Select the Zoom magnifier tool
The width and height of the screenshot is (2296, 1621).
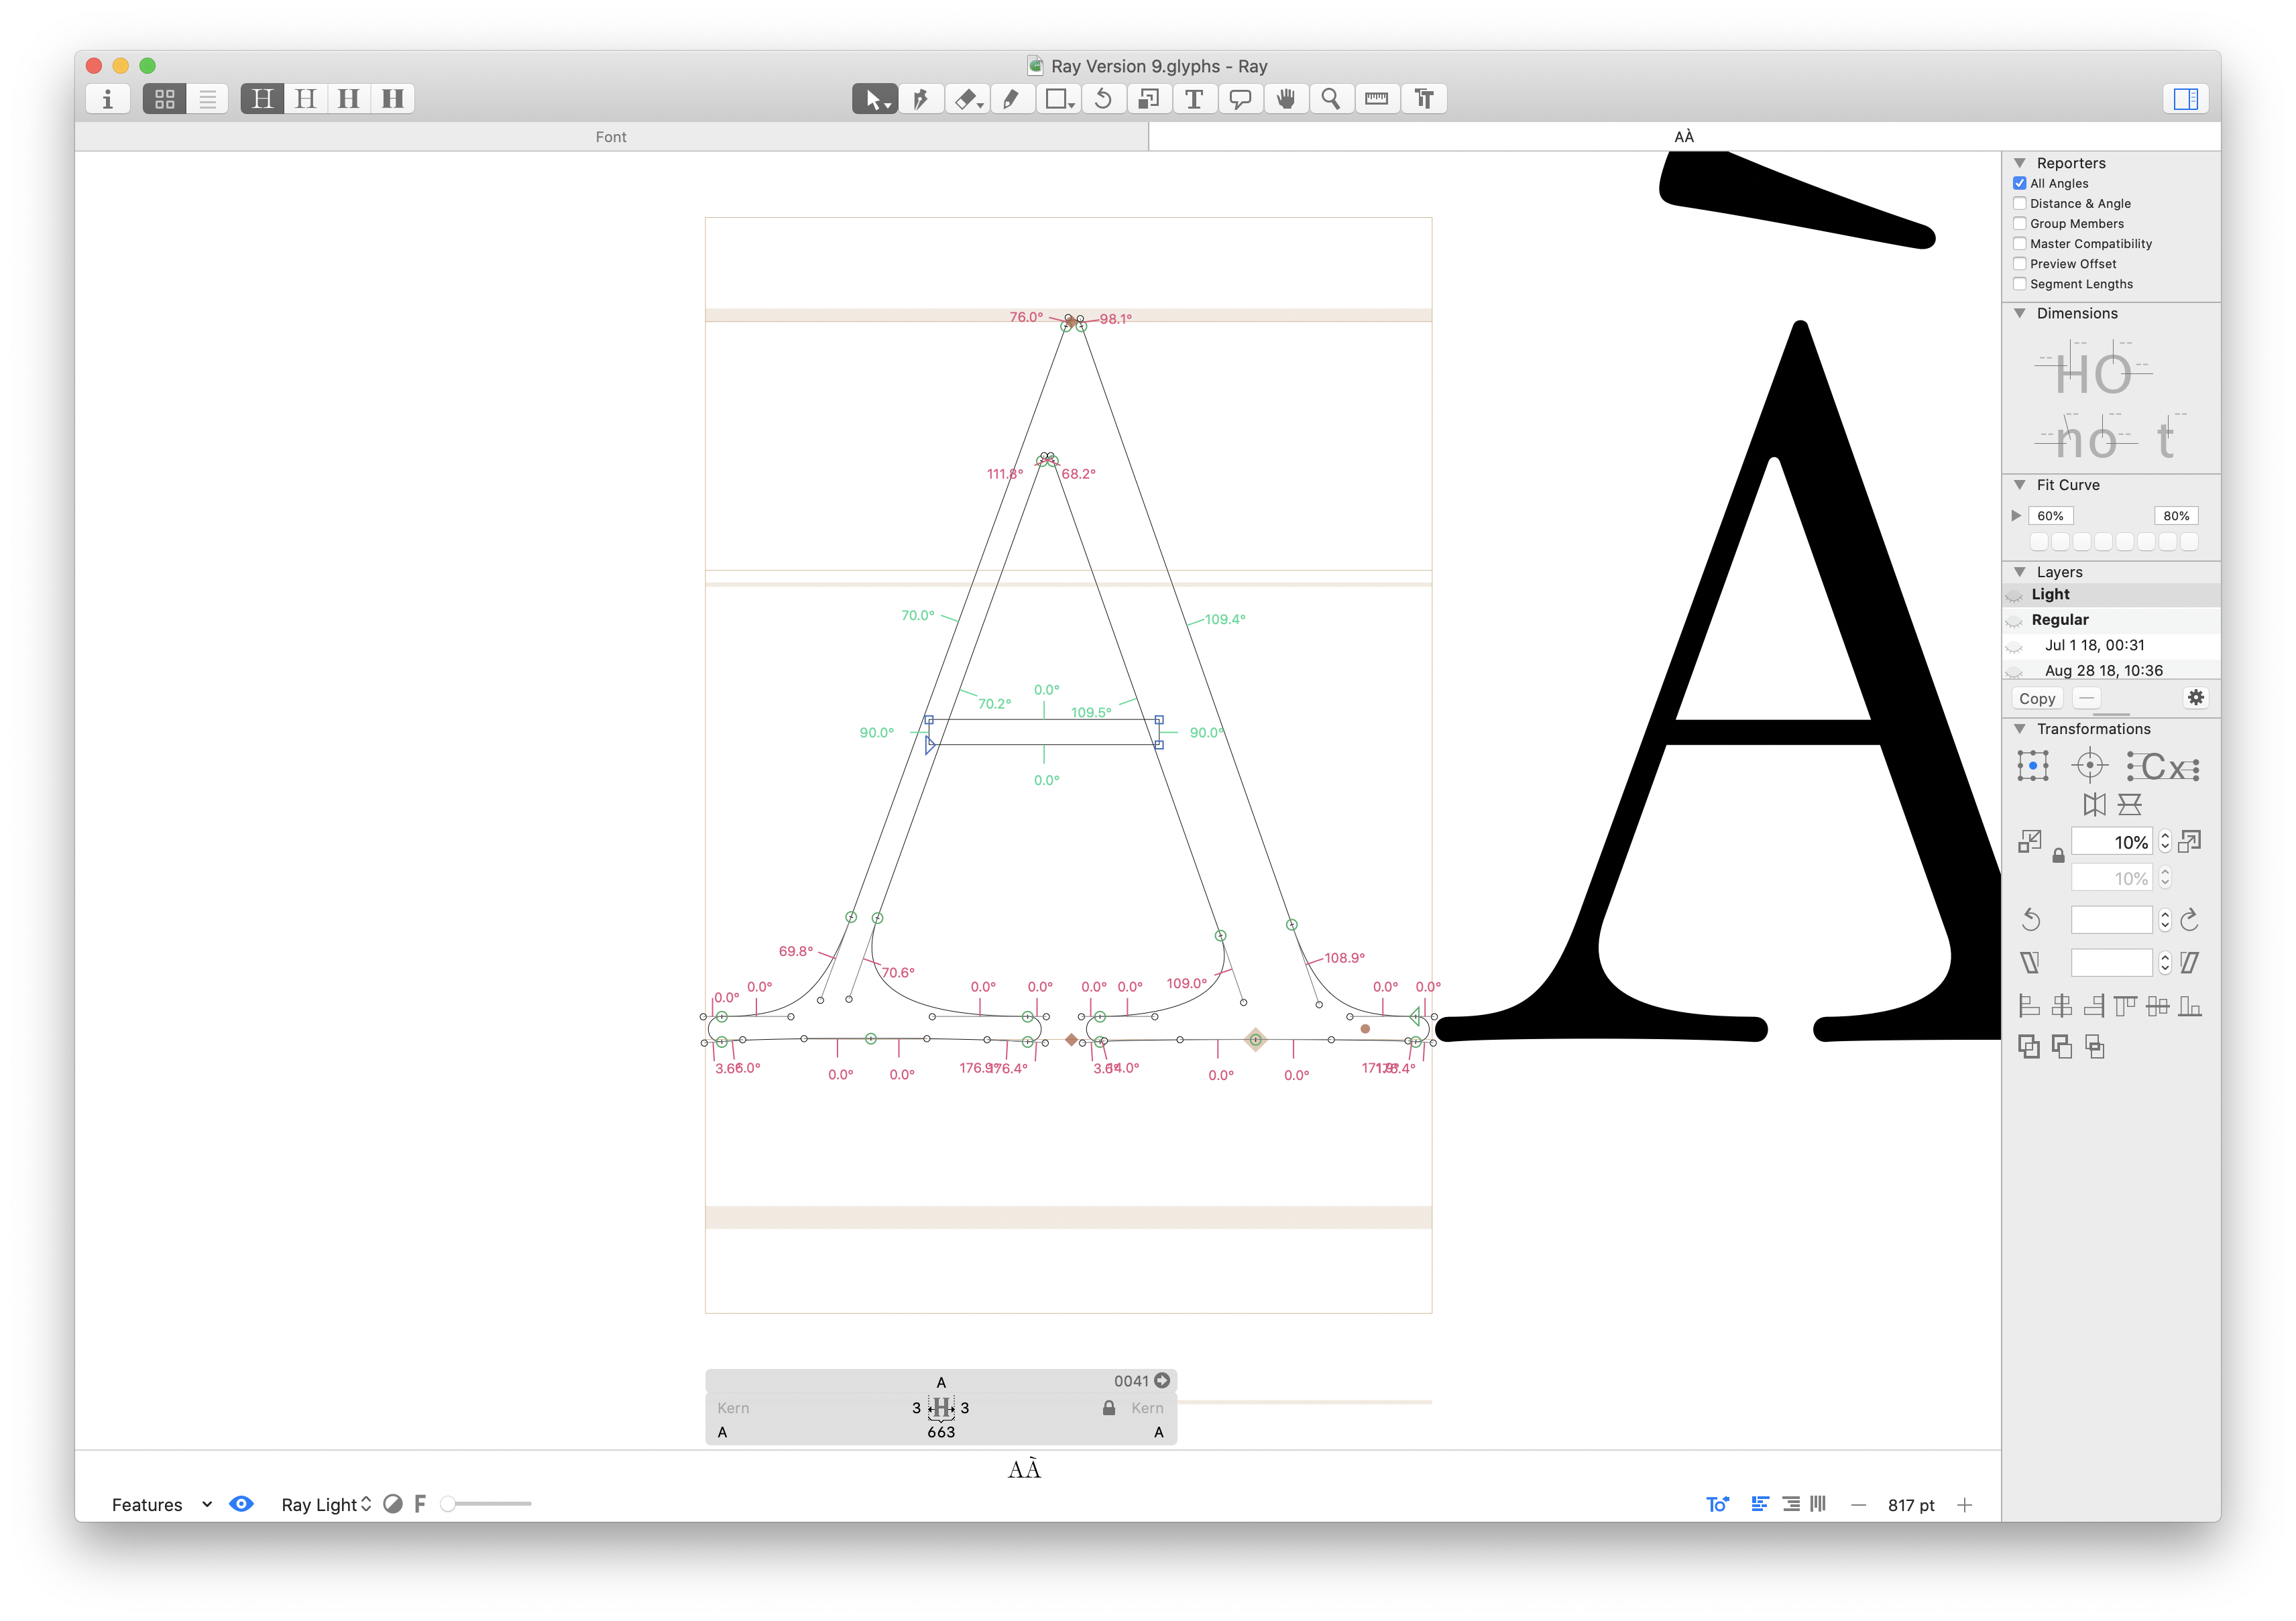coord(1331,99)
